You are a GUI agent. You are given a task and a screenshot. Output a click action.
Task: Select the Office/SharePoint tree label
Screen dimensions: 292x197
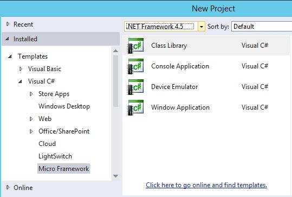click(64, 131)
